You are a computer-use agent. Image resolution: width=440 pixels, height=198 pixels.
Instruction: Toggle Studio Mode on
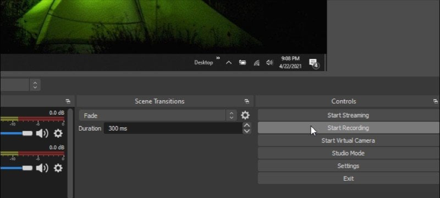click(x=348, y=153)
